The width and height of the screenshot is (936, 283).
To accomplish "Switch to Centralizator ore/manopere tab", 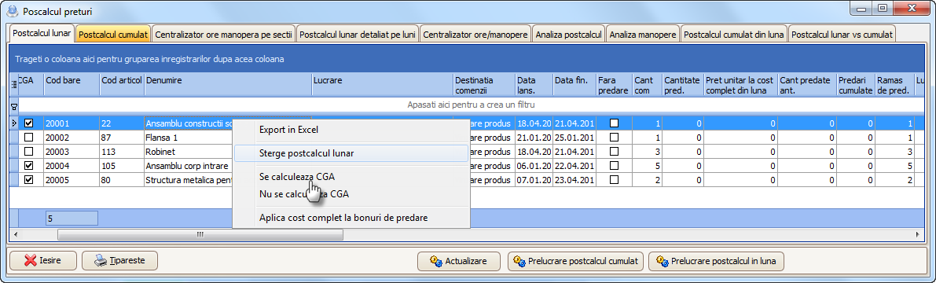I will [475, 35].
